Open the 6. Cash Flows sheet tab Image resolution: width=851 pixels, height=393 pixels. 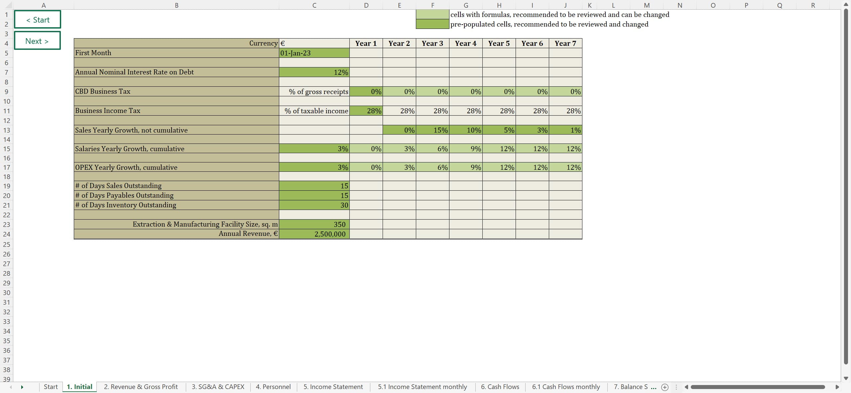[500, 387]
